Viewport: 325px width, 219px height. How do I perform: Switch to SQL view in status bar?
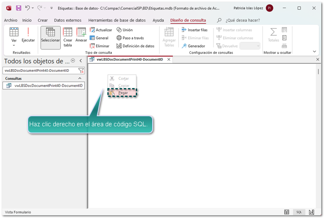299,212
